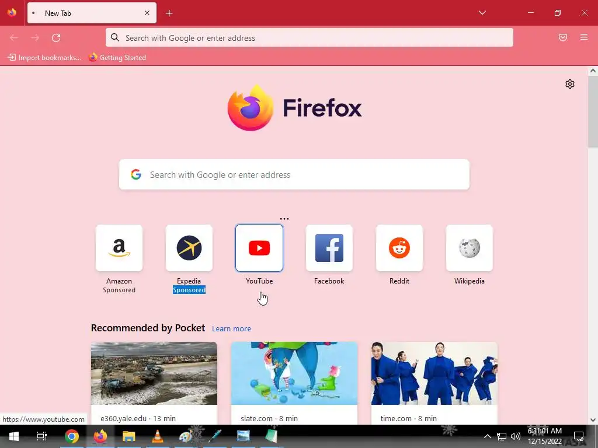The height and width of the screenshot is (448, 598).
Task: Open the Expedia shortcut tile
Action: (x=189, y=248)
